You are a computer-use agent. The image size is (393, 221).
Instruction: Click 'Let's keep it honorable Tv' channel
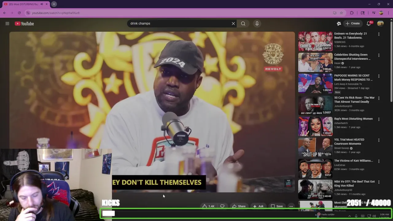click(x=348, y=84)
